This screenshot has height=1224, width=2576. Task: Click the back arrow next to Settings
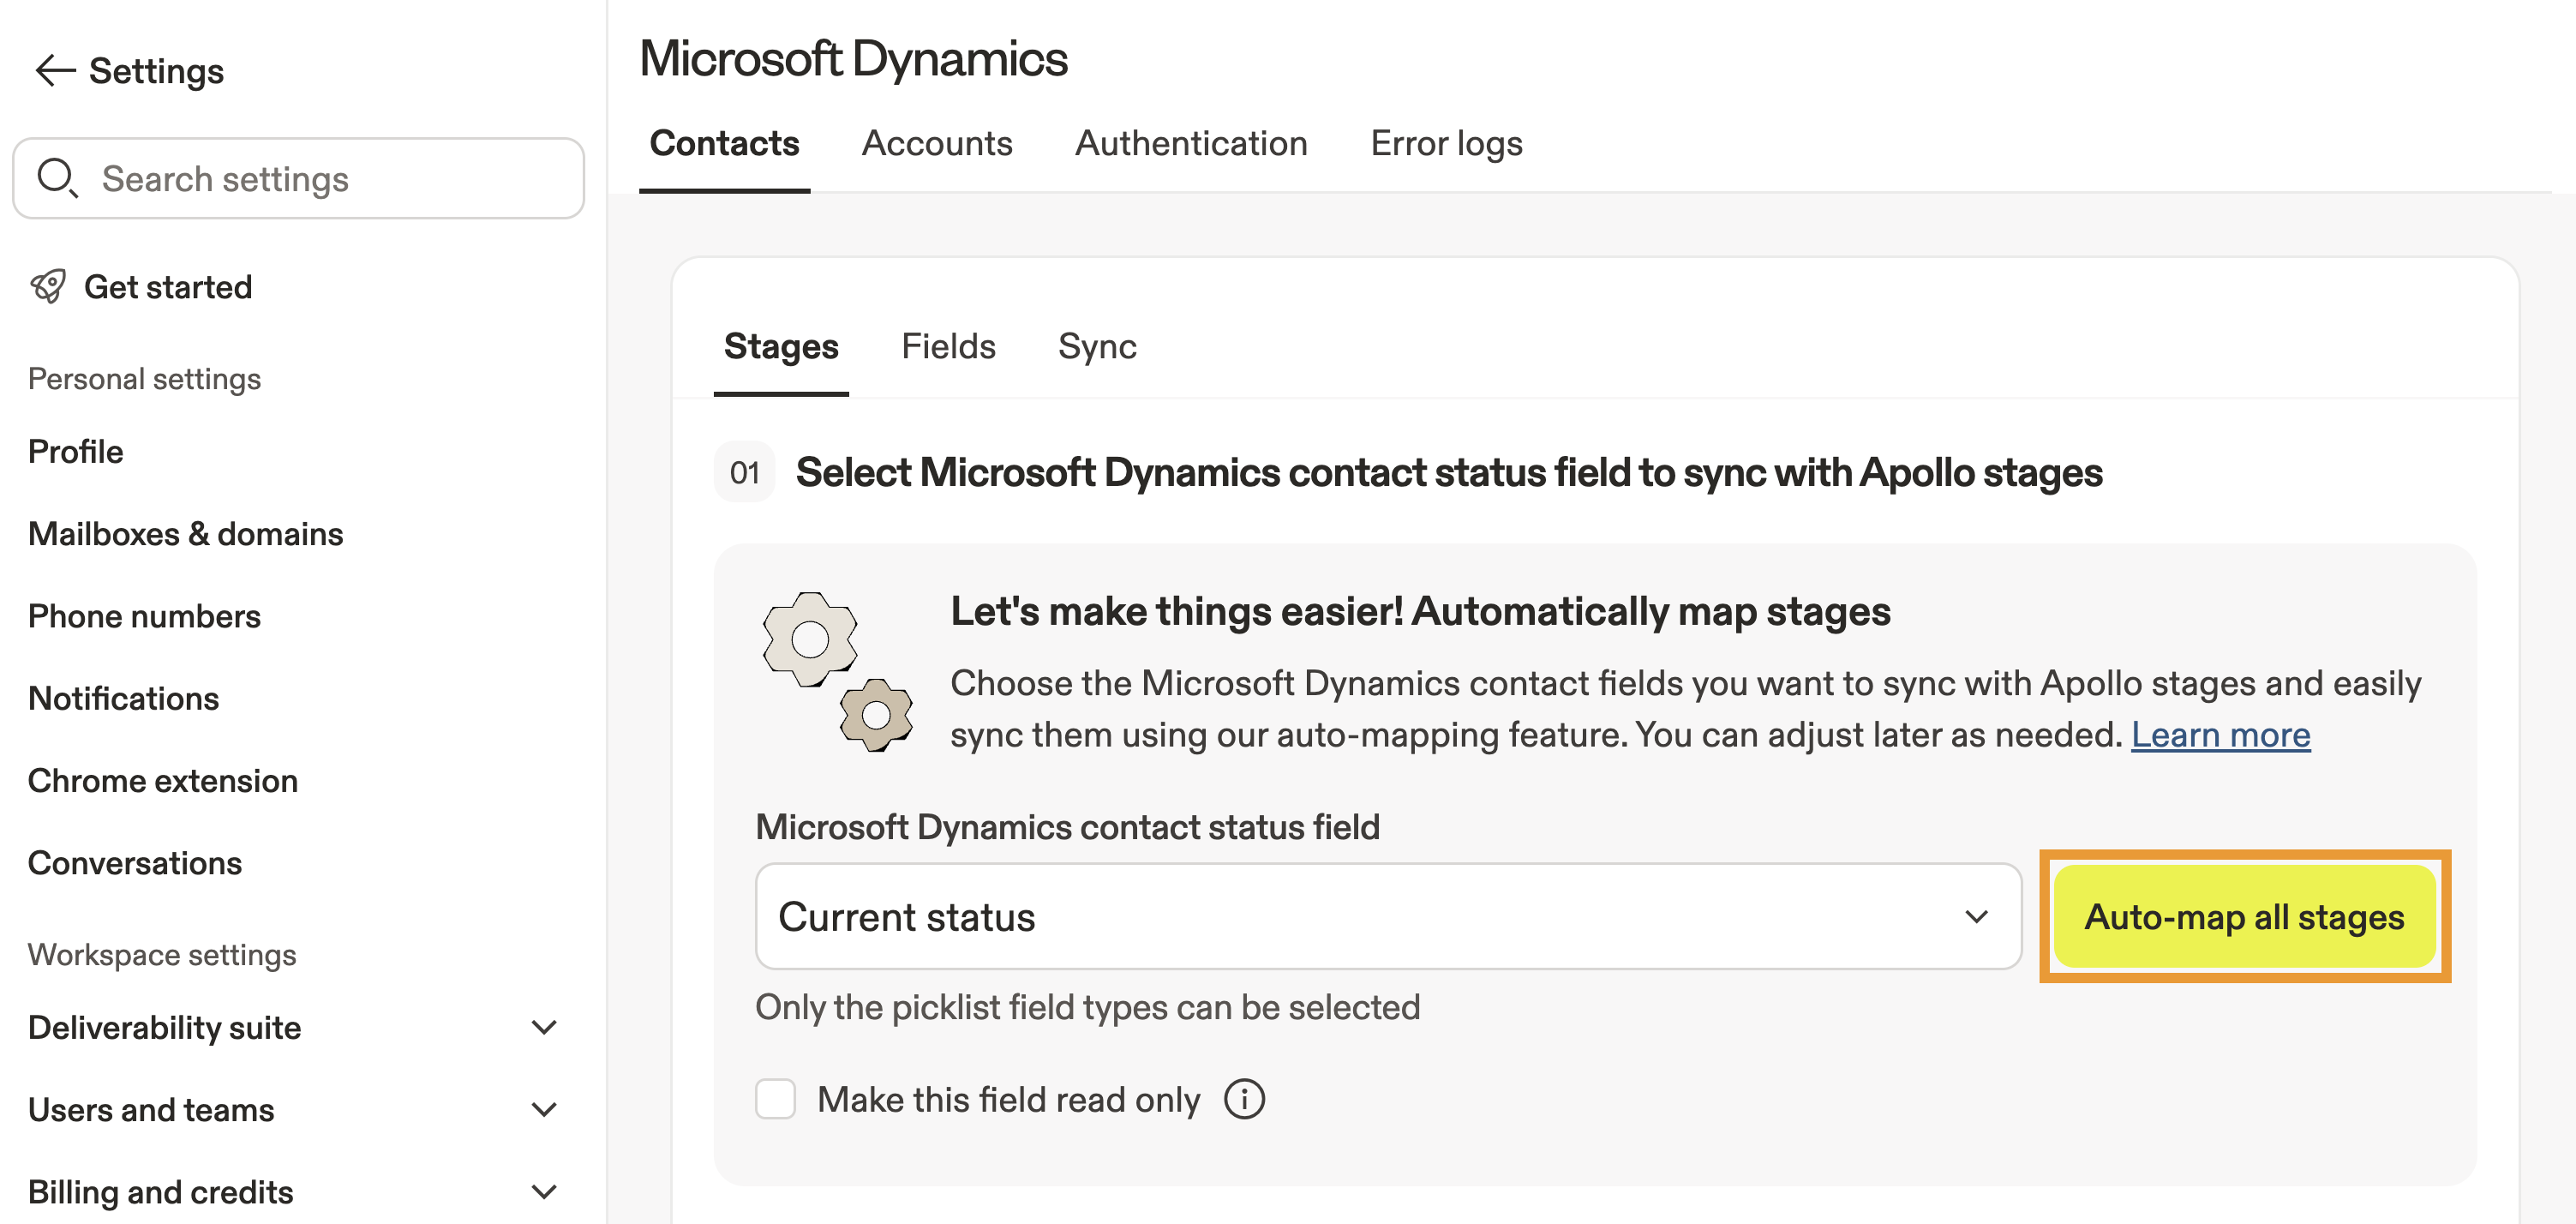(x=55, y=71)
